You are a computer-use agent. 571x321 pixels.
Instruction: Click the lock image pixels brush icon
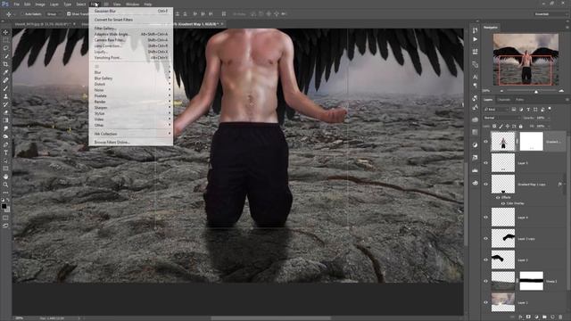[501, 127]
